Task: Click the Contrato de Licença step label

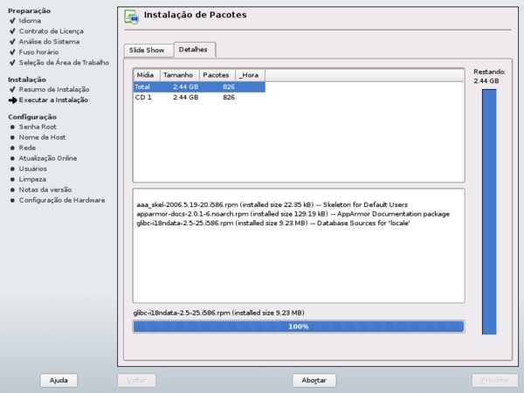Action: point(52,31)
